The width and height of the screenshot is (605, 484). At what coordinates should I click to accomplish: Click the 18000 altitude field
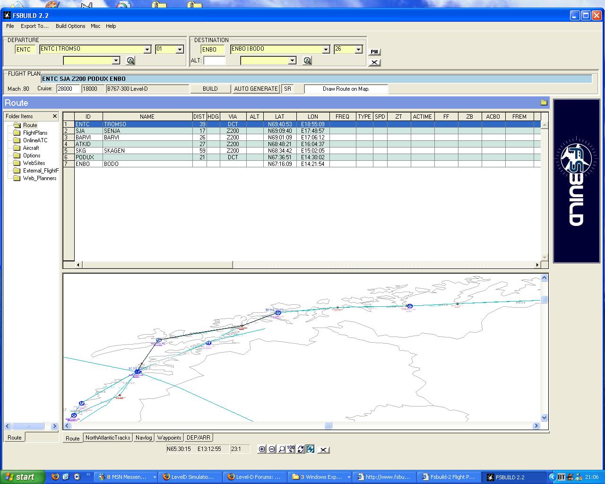pyautogui.click(x=93, y=89)
